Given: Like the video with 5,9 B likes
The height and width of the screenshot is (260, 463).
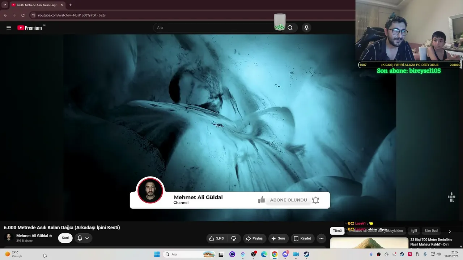Looking at the screenshot, I should [217, 238].
